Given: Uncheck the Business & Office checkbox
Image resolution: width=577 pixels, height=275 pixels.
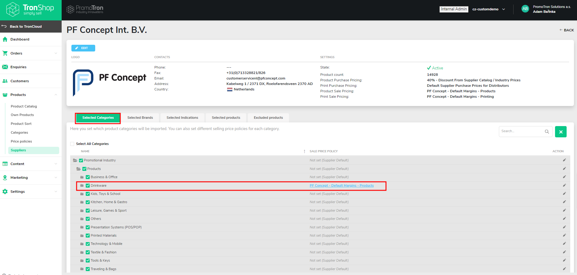Looking at the screenshot, I should [88, 177].
